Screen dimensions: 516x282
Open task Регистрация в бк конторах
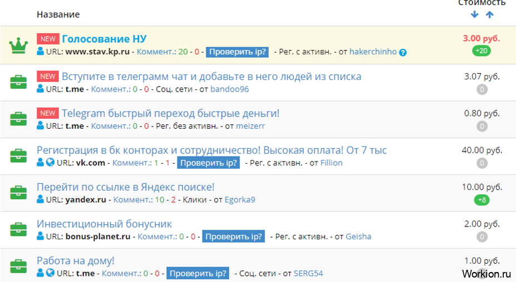click(x=212, y=150)
